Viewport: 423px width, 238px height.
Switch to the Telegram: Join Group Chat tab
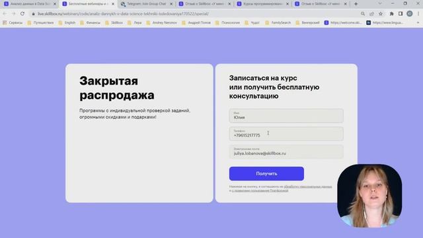coord(147,4)
